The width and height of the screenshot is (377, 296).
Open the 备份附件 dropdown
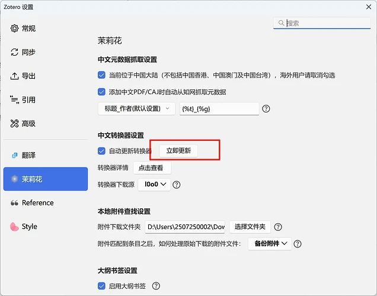(x=270, y=244)
